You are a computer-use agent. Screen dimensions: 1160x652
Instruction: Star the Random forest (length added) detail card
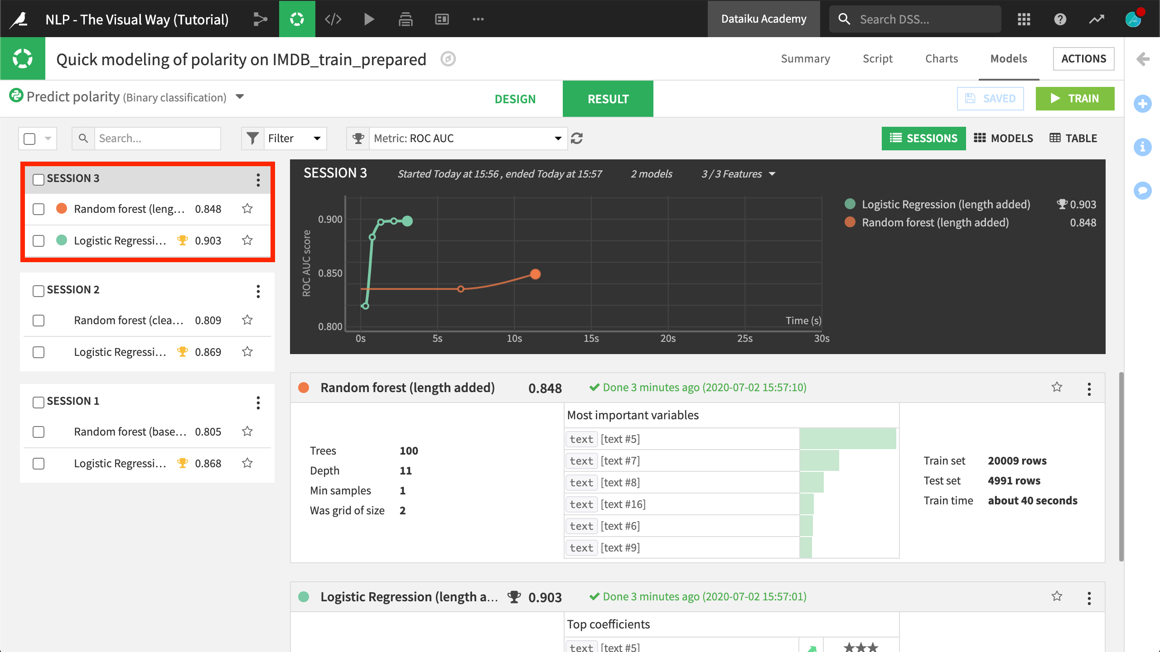[1057, 387]
